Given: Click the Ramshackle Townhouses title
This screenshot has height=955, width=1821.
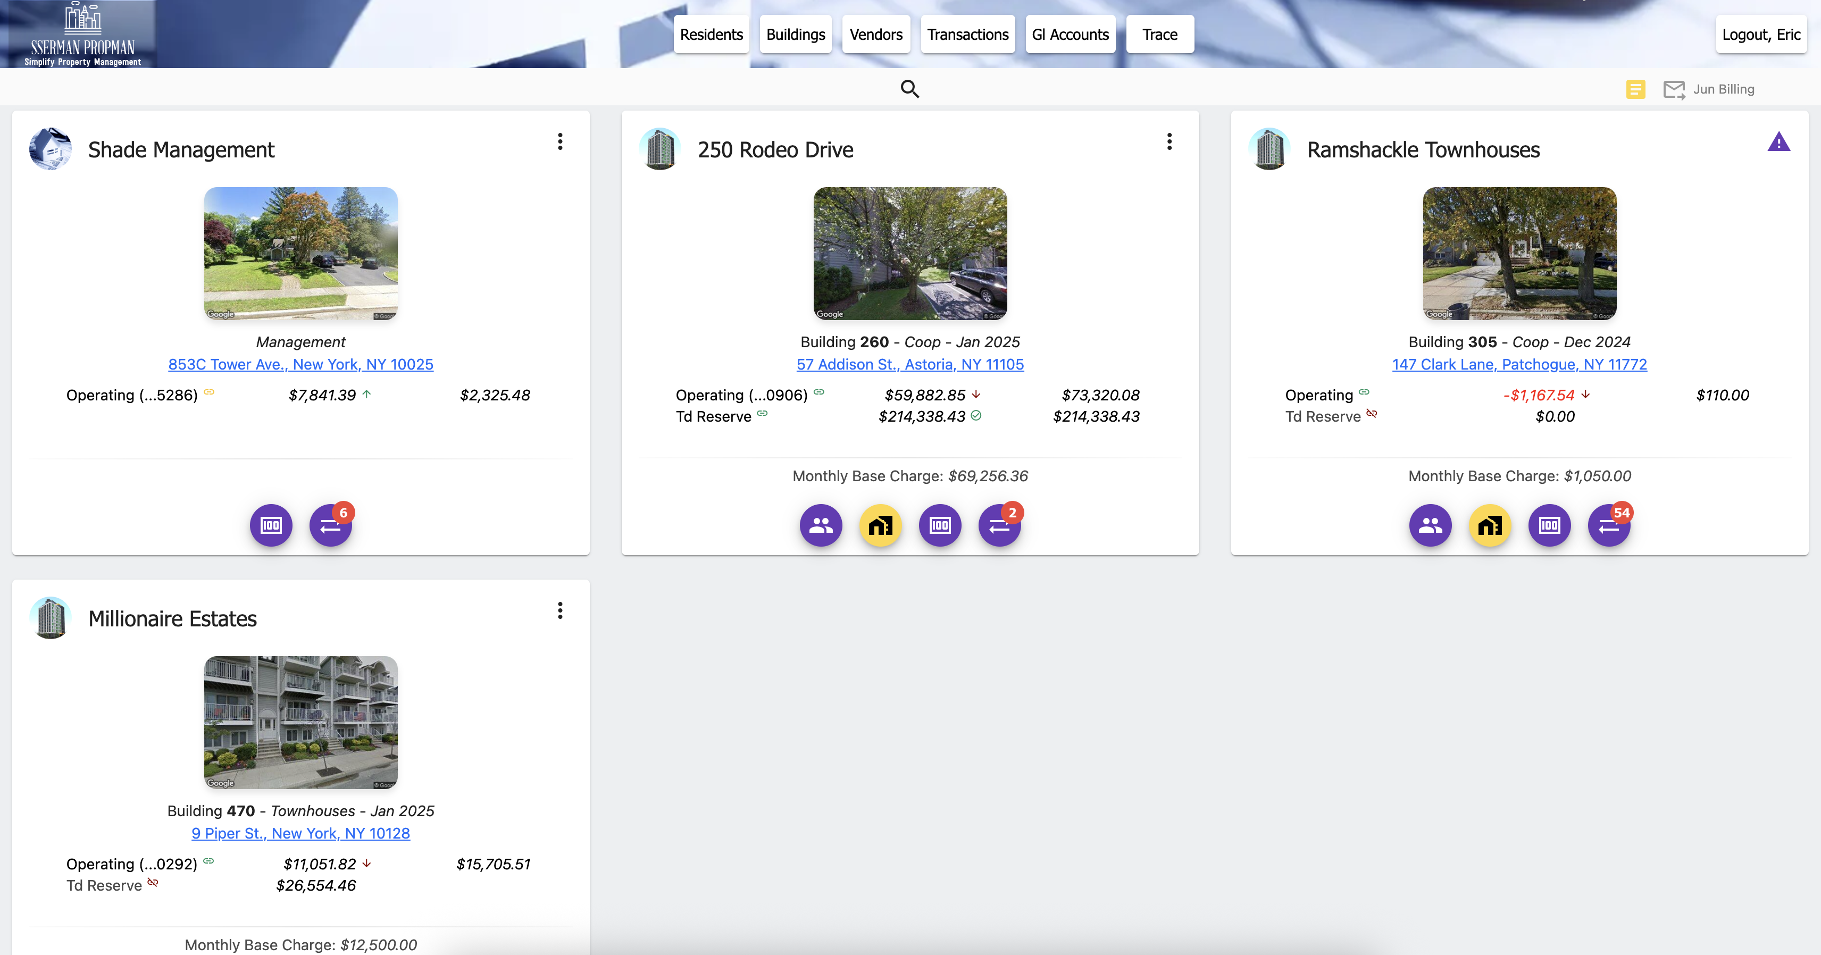Looking at the screenshot, I should (x=1423, y=149).
